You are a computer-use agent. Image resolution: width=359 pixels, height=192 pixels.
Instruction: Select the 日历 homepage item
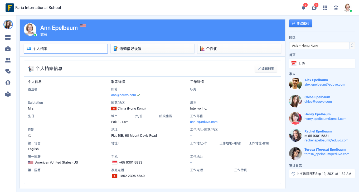(322, 63)
